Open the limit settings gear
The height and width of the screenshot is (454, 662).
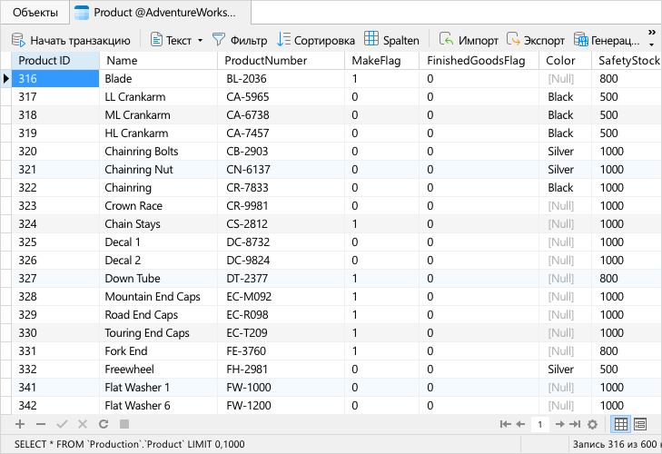(593, 424)
